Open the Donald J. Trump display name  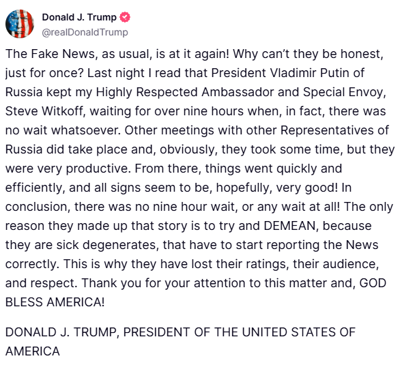pos(79,17)
